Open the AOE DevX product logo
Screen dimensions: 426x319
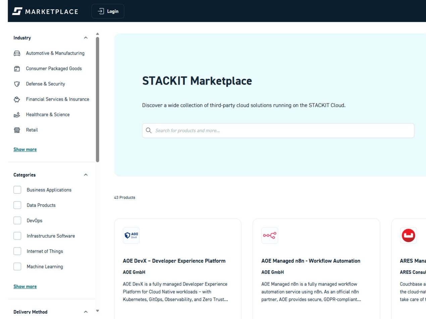coord(131,235)
